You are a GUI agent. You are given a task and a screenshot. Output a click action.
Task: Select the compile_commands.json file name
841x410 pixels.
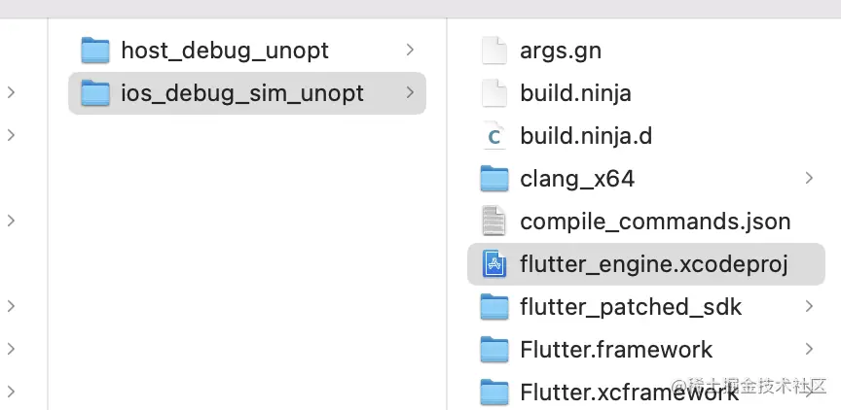pos(655,222)
